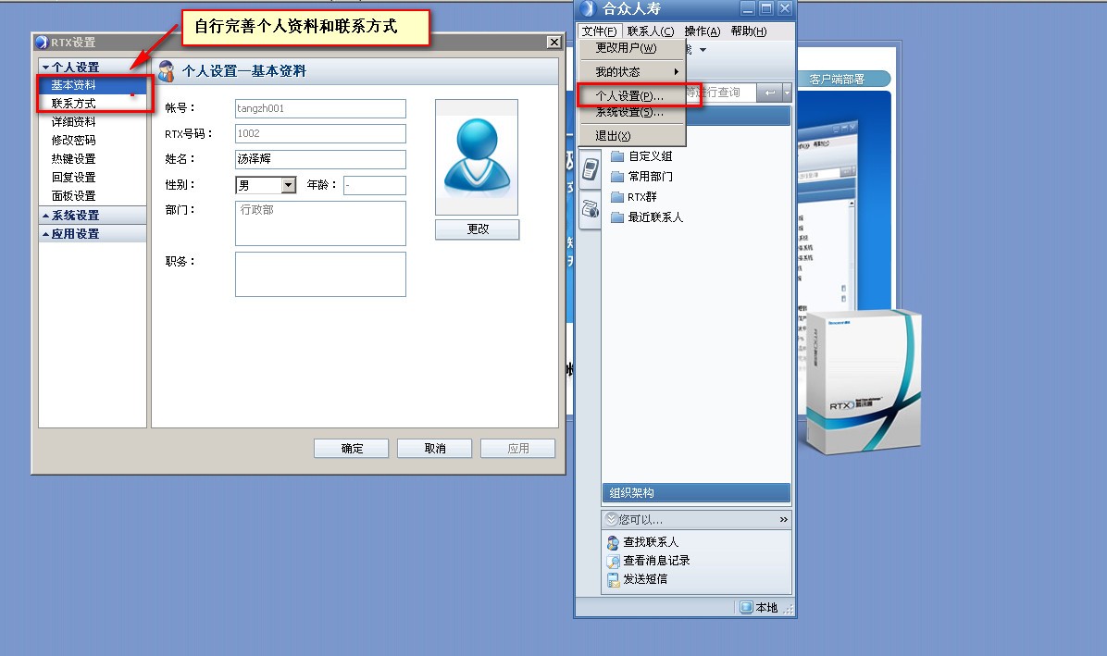Click the 查找联系人 find contact icon
Screen dimensions: 1107x656
tap(613, 542)
